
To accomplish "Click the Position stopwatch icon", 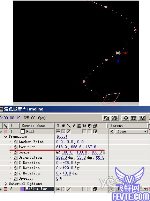I will (15, 147).
